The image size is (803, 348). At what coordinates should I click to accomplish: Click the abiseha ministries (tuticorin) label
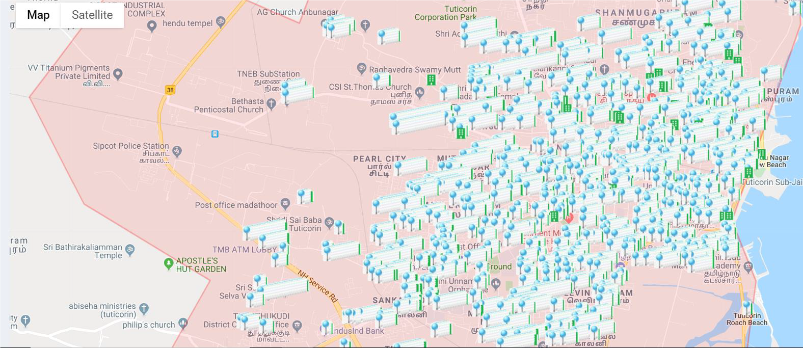pos(102,310)
